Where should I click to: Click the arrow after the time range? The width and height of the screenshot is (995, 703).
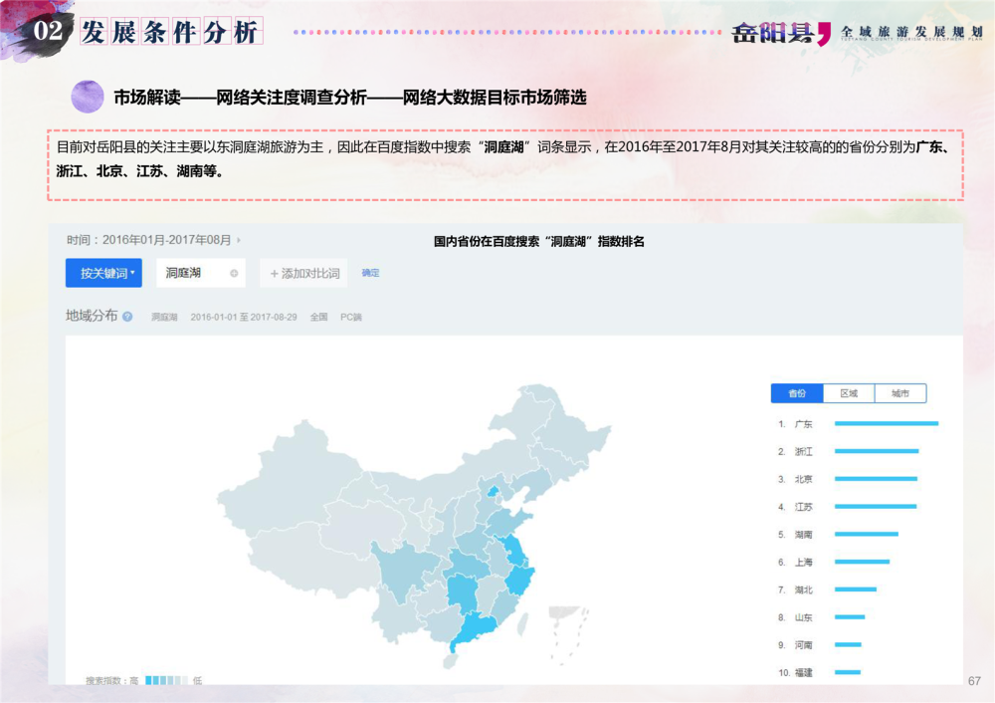coord(239,240)
